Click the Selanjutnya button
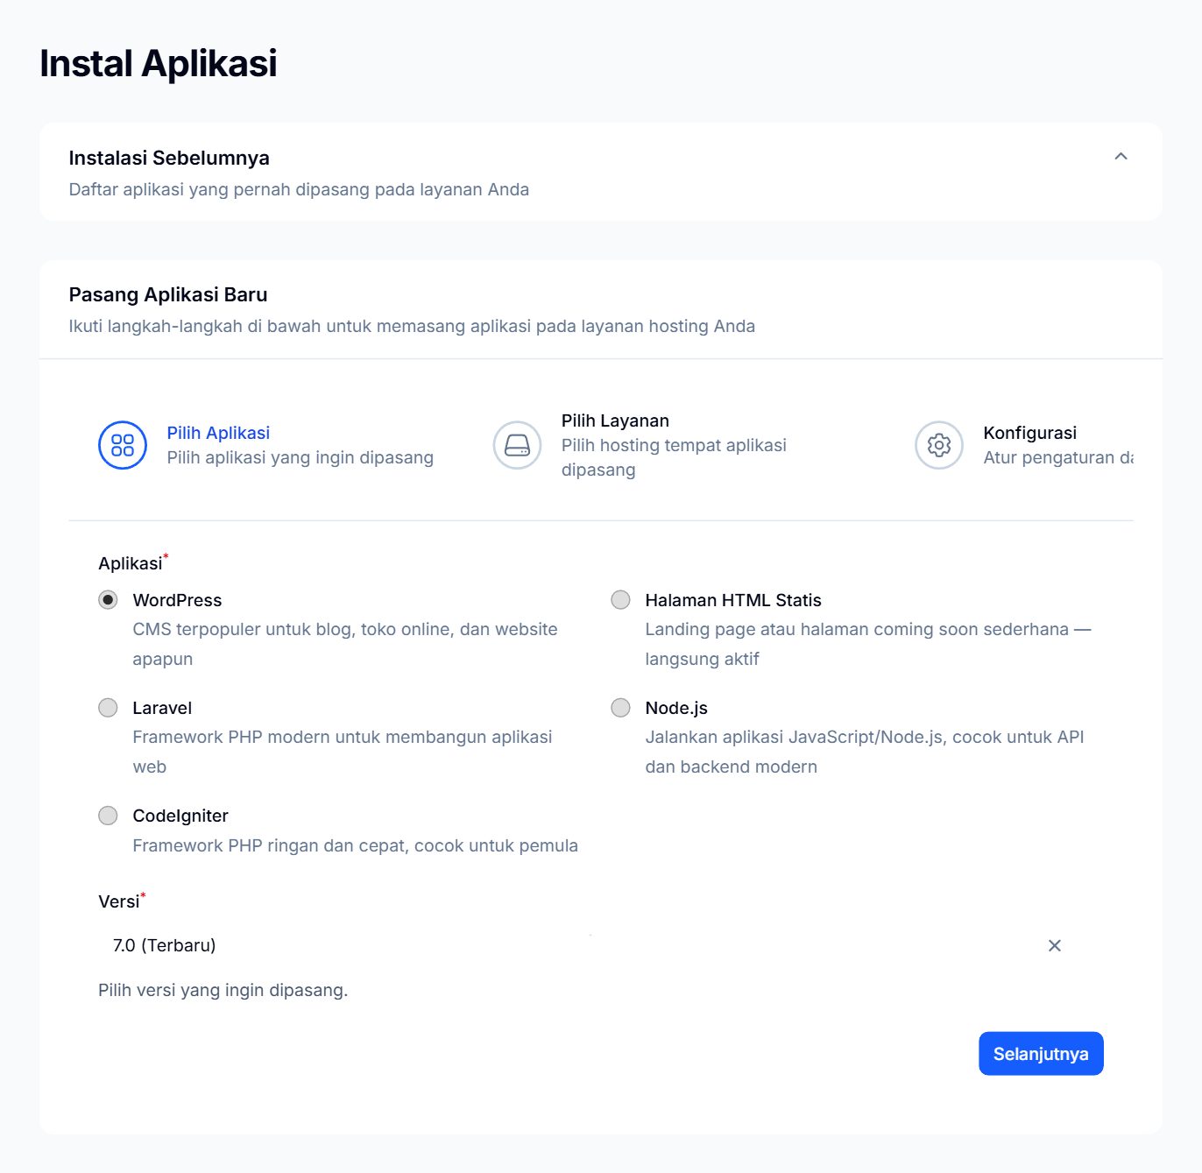Image resolution: width=1202 pixels, height=1173 pixels. tap(1041, 1054)
